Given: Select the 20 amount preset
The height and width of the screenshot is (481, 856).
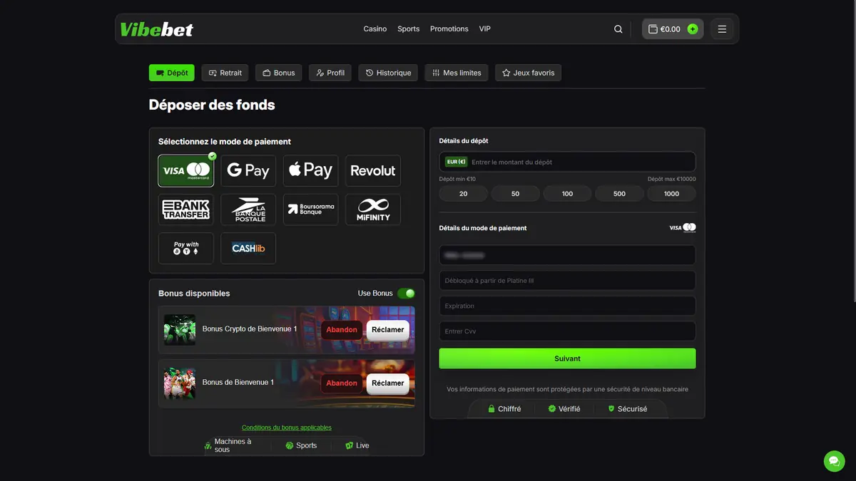Looking at the screenshot, I should [464, 194].
